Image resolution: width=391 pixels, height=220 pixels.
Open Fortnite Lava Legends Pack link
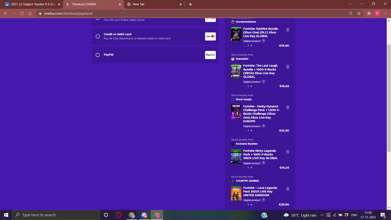[260, 192]
